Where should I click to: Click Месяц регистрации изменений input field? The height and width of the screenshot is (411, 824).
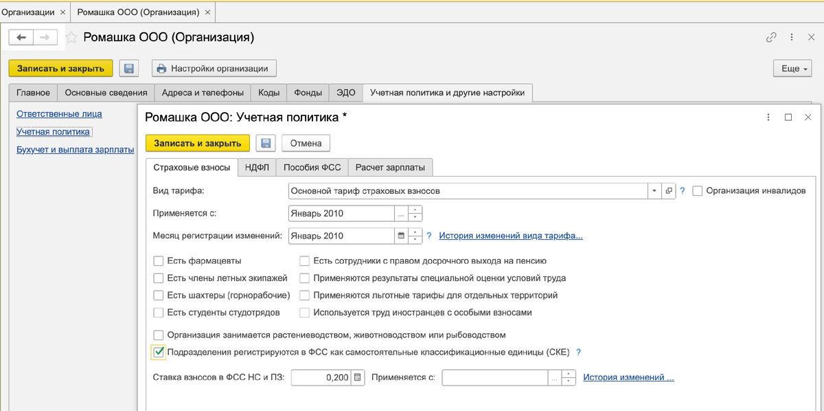coord(341,236)
